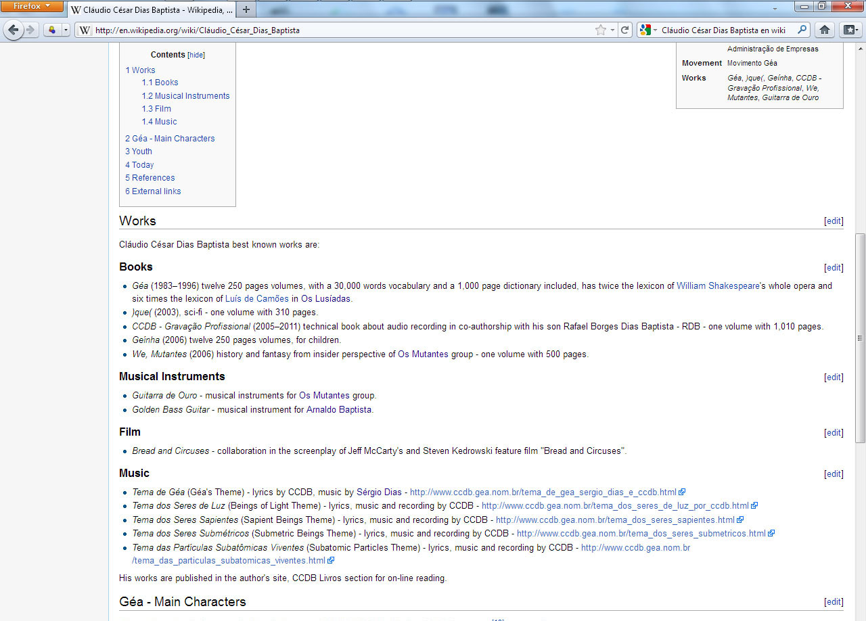Click the Forward navigation arrow

tap(30, 30)
